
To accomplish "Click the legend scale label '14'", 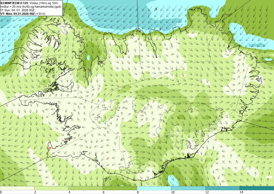I will [x=241, y=192].
